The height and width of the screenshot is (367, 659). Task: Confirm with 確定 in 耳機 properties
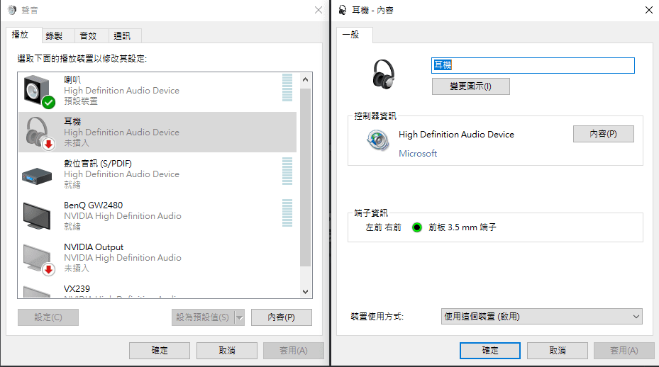click(x=490, y=351)
